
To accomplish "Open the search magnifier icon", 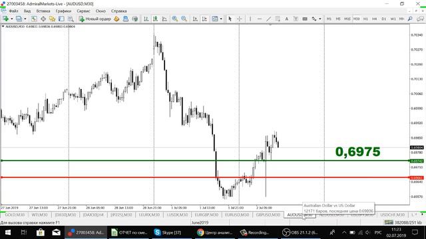I will 410,19.
